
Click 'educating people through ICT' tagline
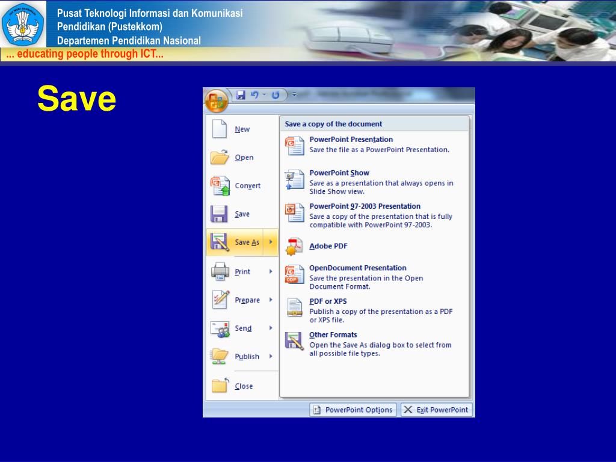point(84,54)
